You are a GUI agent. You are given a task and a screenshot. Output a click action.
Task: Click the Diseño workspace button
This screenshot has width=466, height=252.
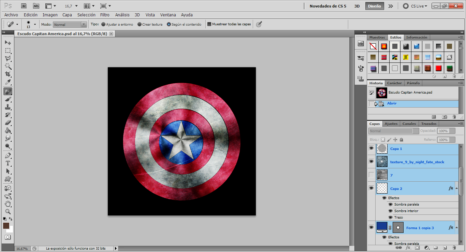pyautogui.click(x=375, y=6)
